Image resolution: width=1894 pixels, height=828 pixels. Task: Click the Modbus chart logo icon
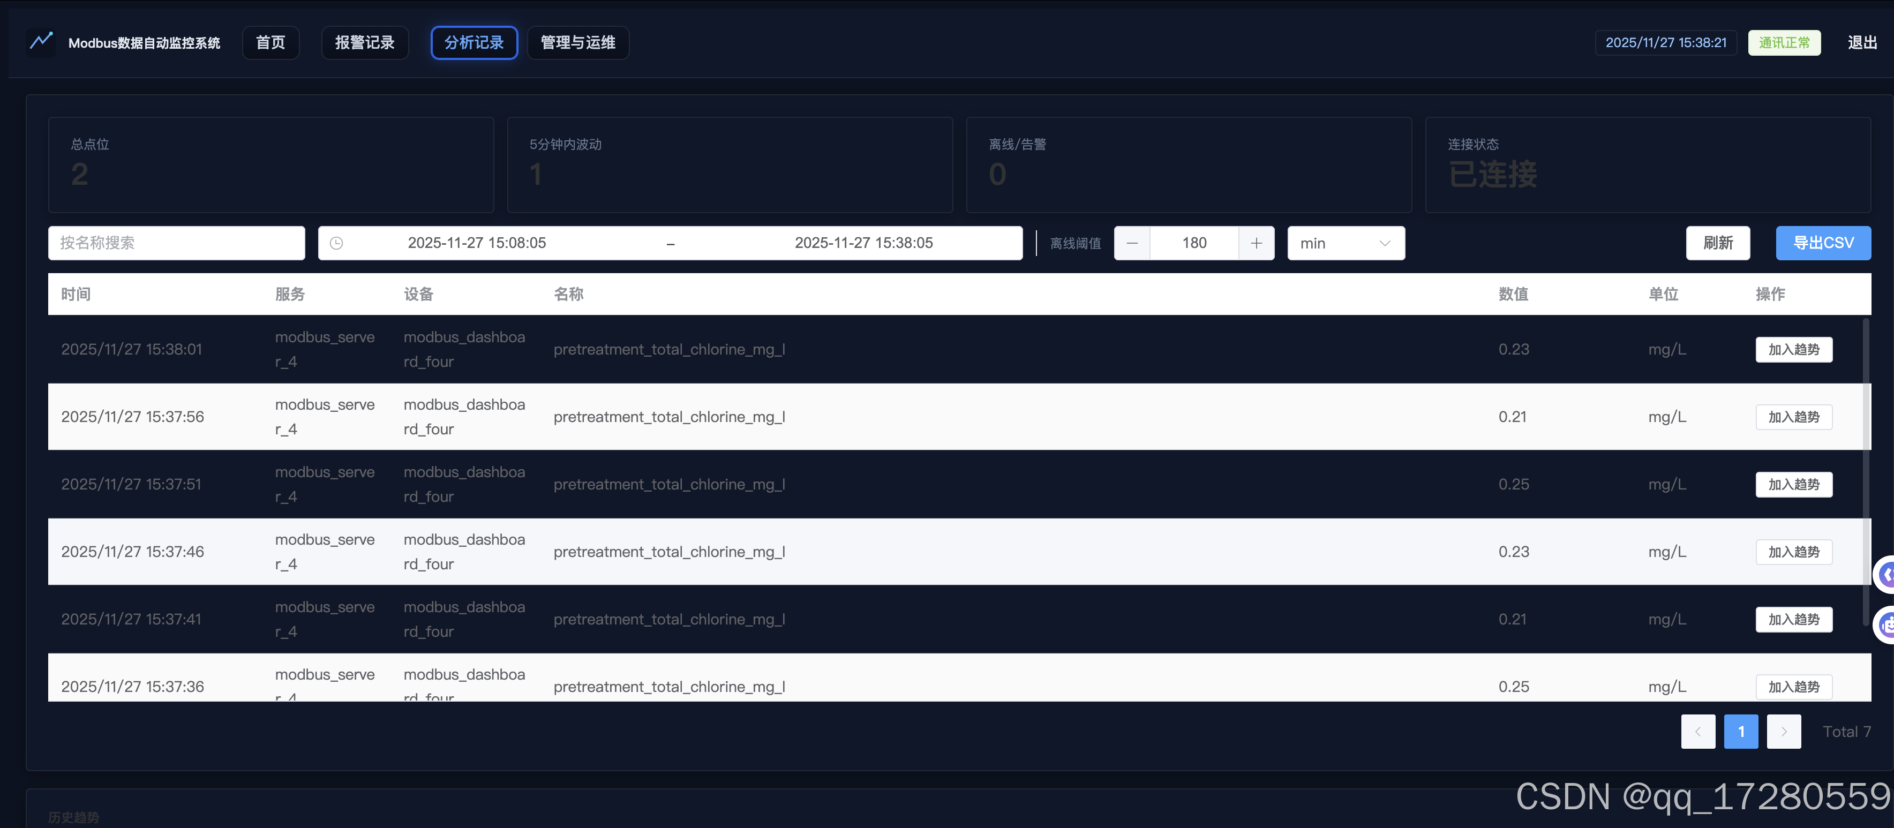pyautogui.click(x=41, y=41)
